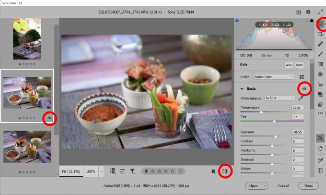Select the Red Eye removal tool
This screenshot has width=326, height=195.
click(x=320, y=85)
